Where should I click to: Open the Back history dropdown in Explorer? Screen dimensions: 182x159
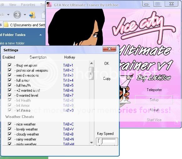click(8, 15)
